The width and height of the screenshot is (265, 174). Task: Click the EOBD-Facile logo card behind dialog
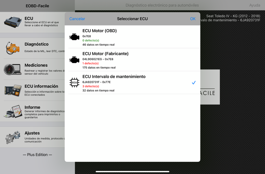click(x=210, y=87)
